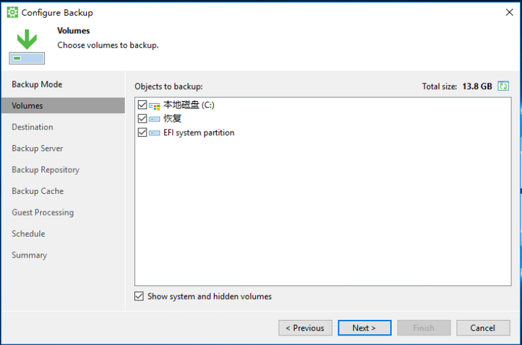Toggle Show system and hidden volumes
Image resolution: width=522 pixels, height=345 pixels.
139,296
